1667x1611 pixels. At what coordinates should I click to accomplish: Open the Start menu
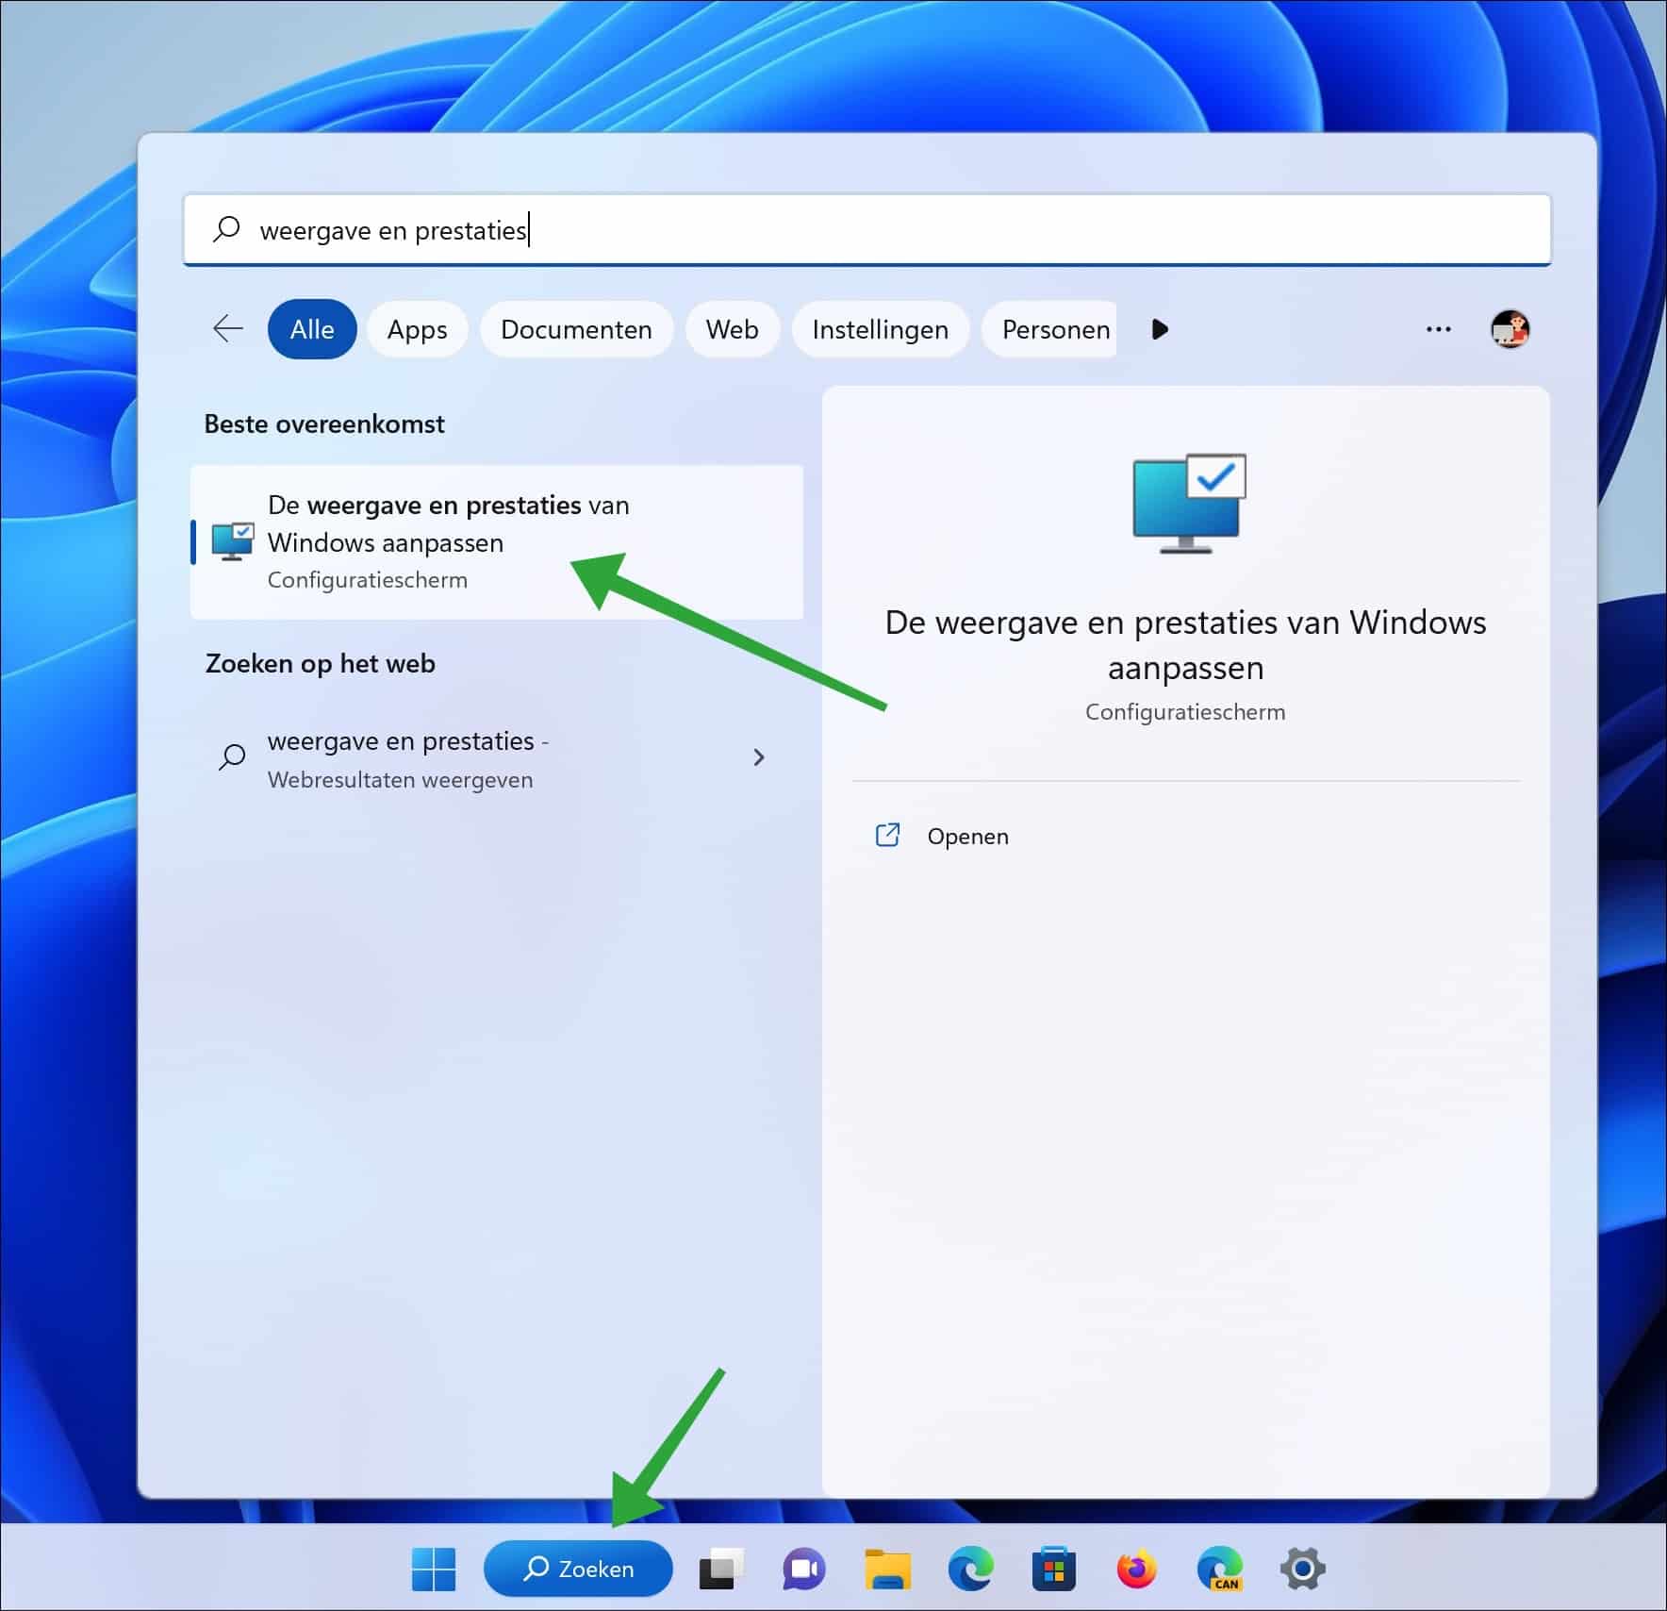[x=433, y=1569]
